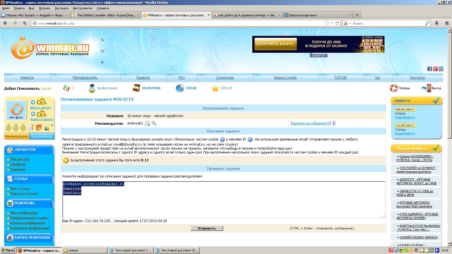Click the help icon after IP
Screen dimensions: 452x254
[x=250, y=139]
